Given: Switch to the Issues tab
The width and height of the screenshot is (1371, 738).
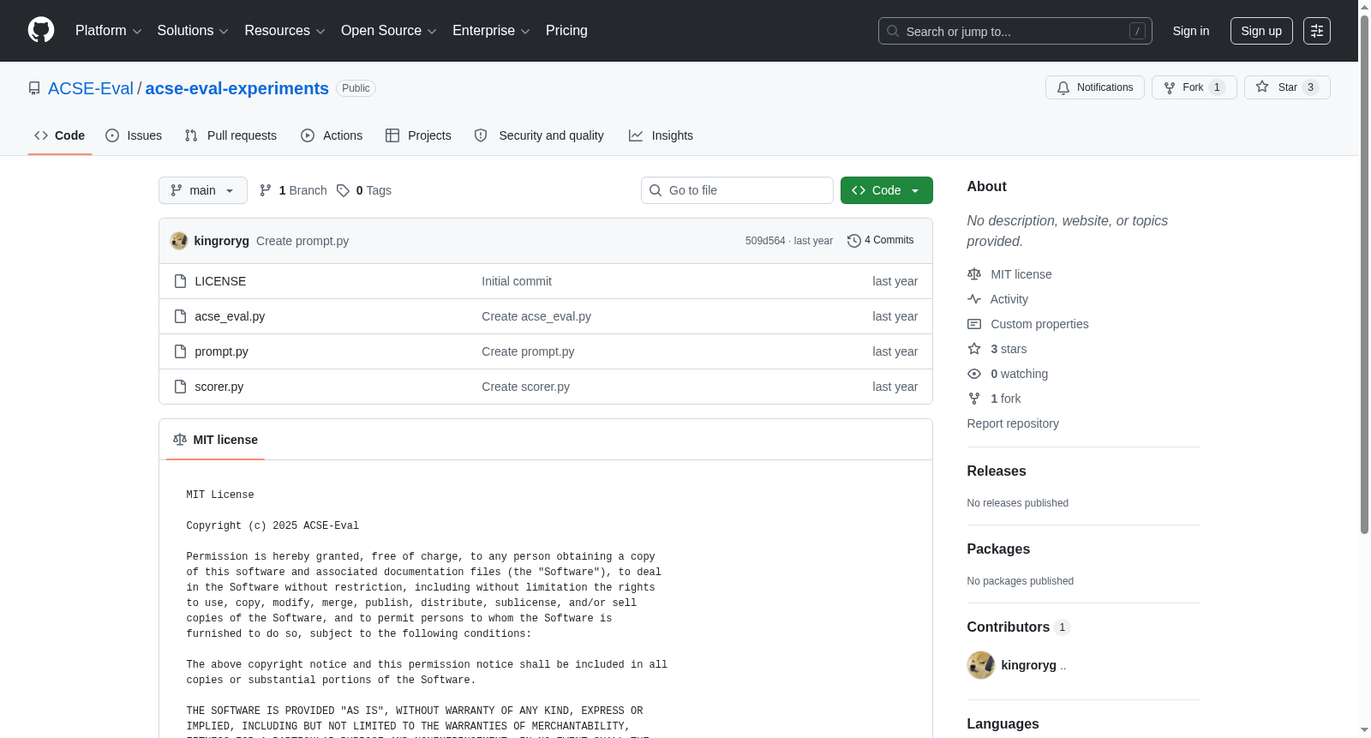Looking at the screenshot, I should [134, 135].
